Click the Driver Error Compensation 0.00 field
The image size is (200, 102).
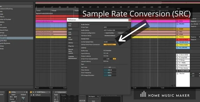pos(108,59)
